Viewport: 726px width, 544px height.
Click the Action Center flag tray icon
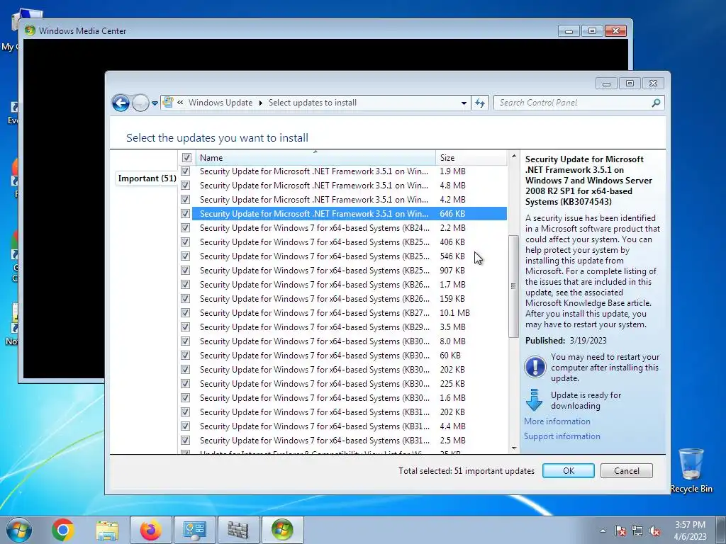pos(620,531)
